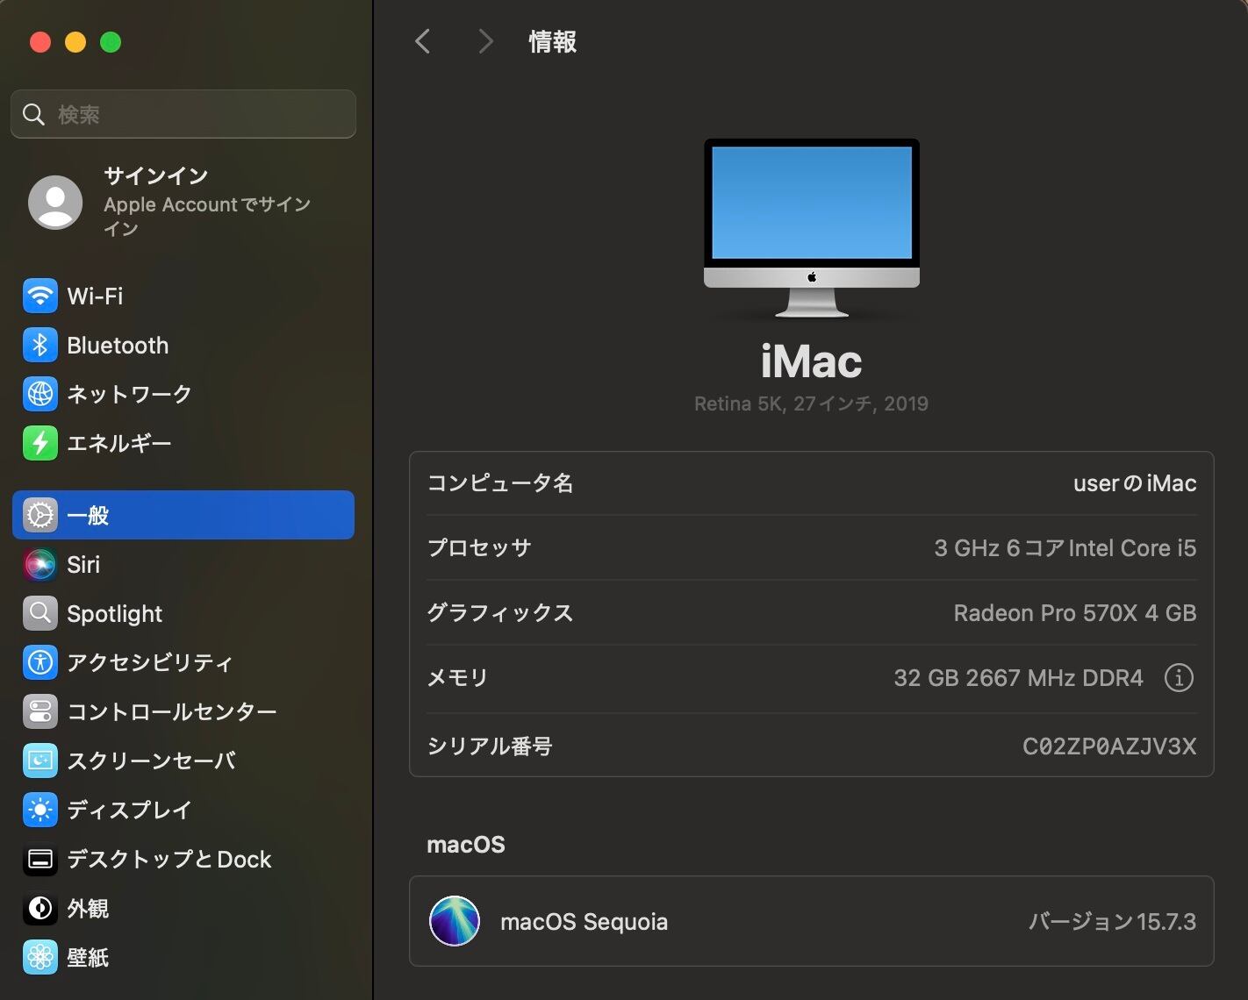Go forward with the right chevron

tap(485, 41)
